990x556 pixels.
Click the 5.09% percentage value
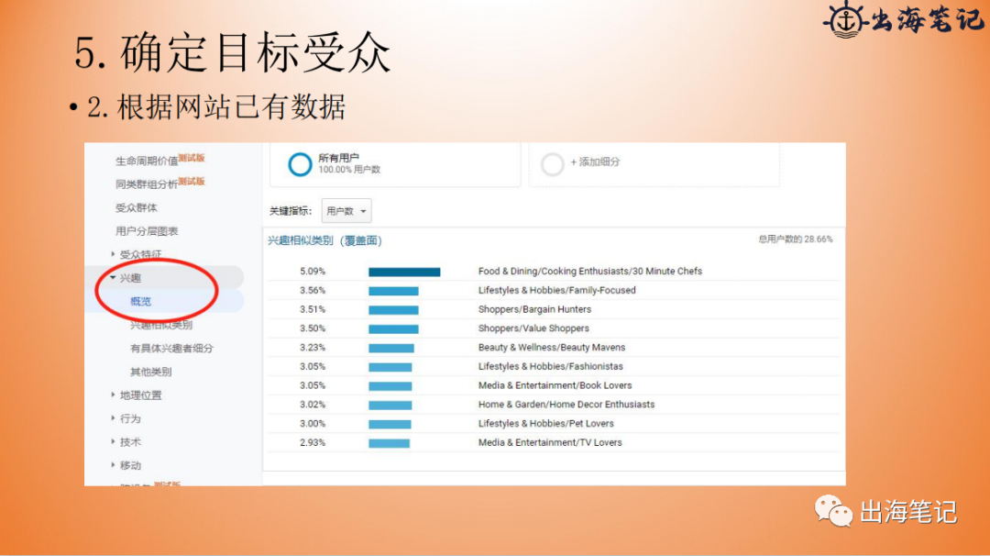point(313,271)
